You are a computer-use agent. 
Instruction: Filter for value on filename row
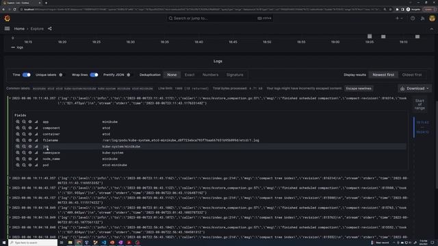pyautogui.click(x=18, y=140)
